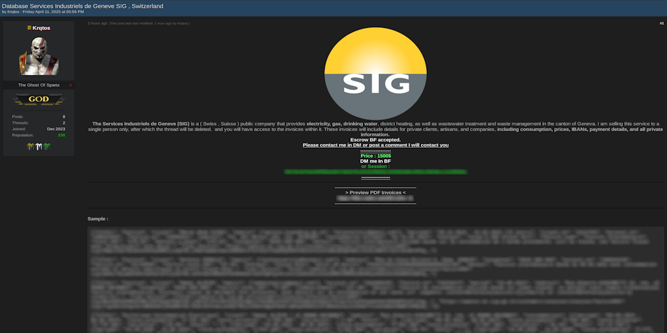667x333 pixels.
Task: Click the Posts count value 8
Action: click(x=63, y=117)
